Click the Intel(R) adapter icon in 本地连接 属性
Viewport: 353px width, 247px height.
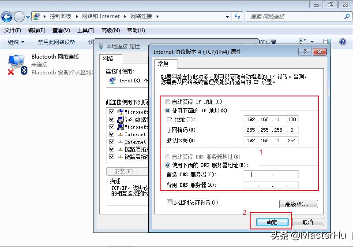coord(112,81)
